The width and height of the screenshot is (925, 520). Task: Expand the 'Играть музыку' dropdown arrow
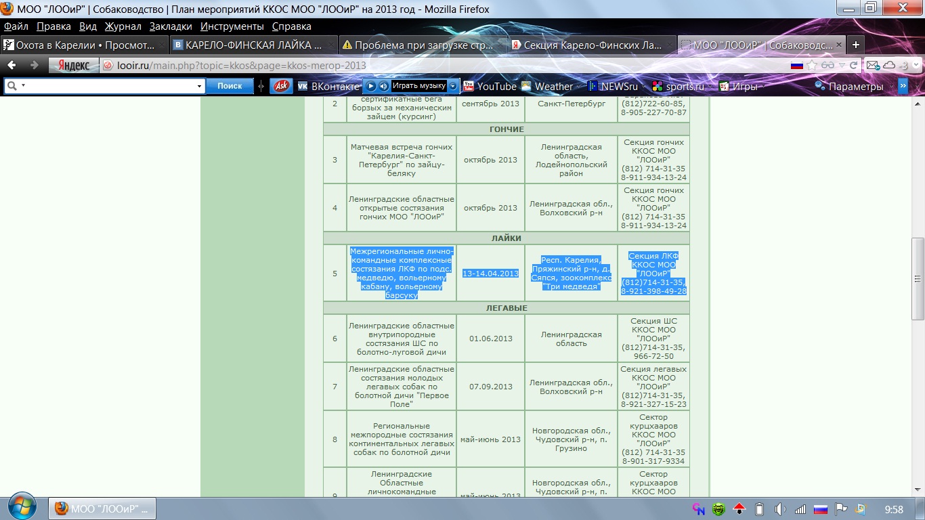(453, 86)
